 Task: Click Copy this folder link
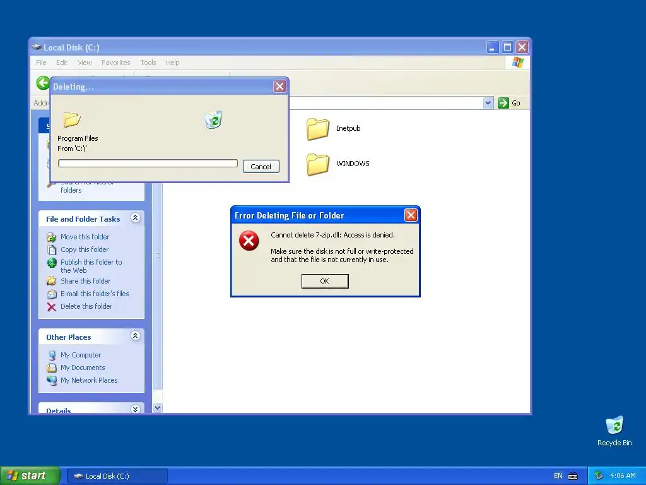(85, 249)
